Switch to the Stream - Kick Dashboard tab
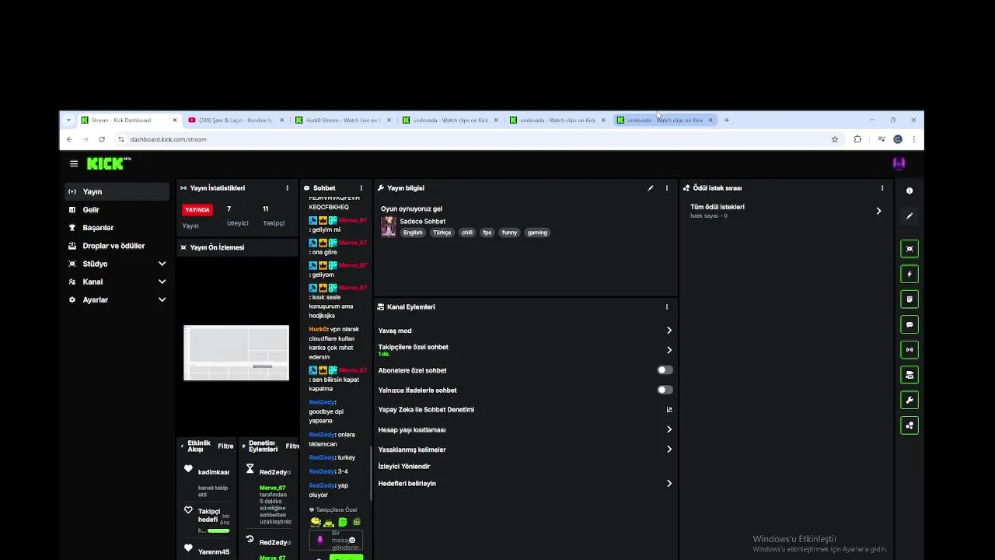The height and width of the screenshot is (560, 995). (128, 120)
